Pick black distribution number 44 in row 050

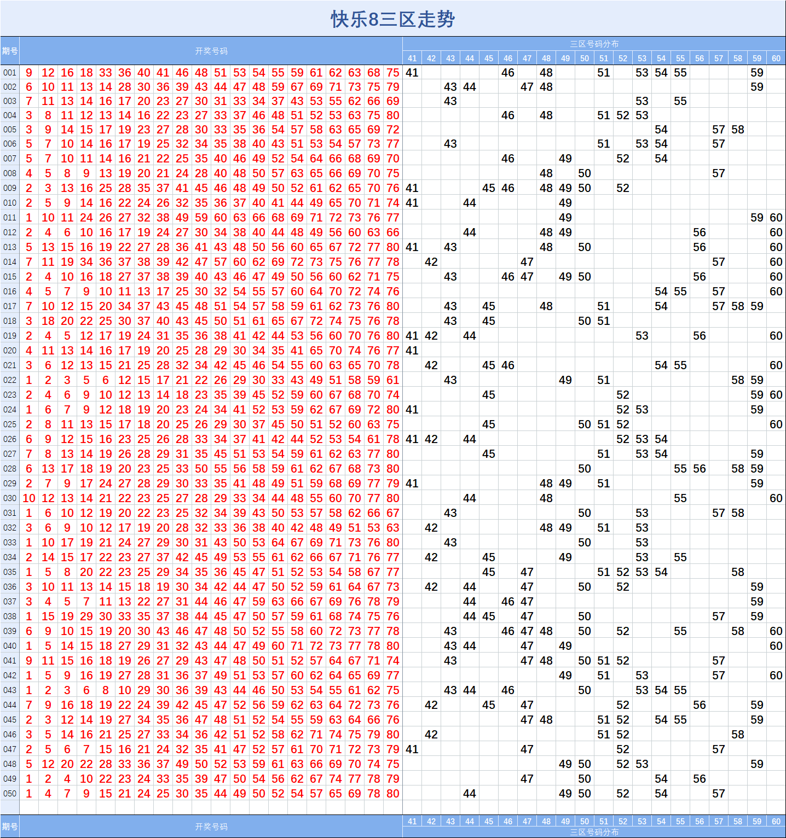[x=470, y=794]
